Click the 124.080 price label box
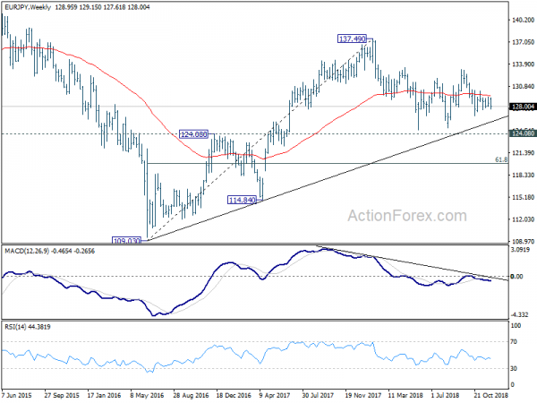 pyautogui.click(x=193, y=134)
